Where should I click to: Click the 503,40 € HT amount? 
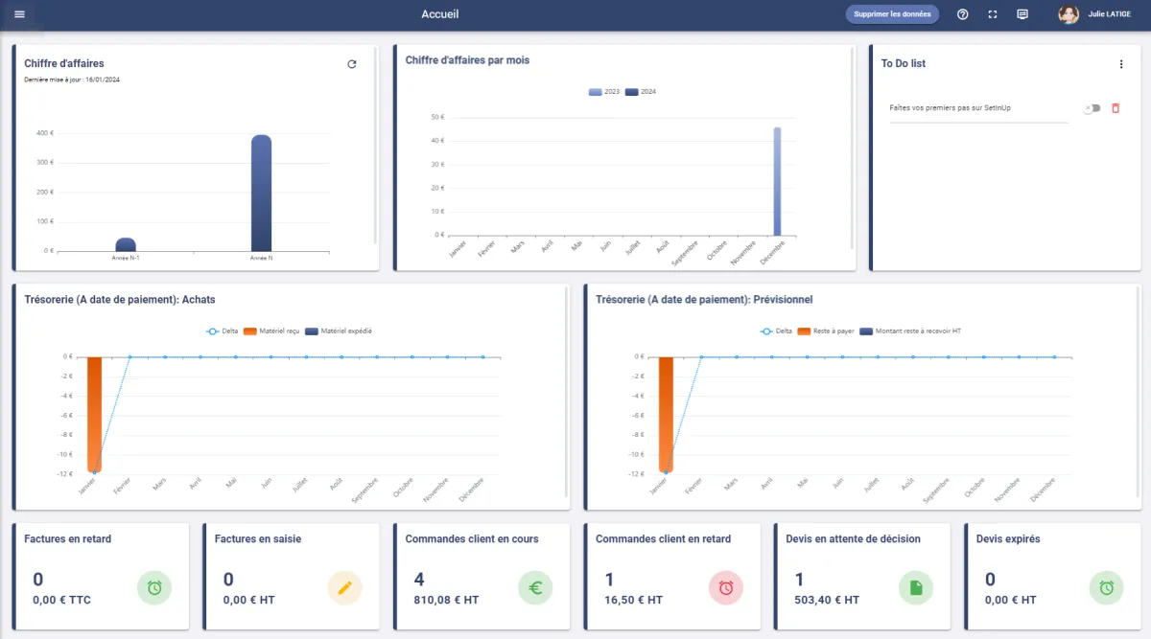828,600
